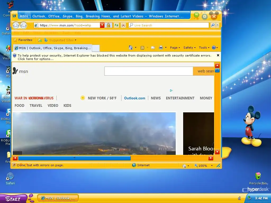Screen dimensions: 271x203
Task: Select the MSN browser tab
Action: tap(53, 48)
